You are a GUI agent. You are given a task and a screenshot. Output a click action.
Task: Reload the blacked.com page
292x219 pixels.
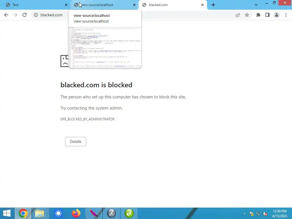(x=25, y=15)
